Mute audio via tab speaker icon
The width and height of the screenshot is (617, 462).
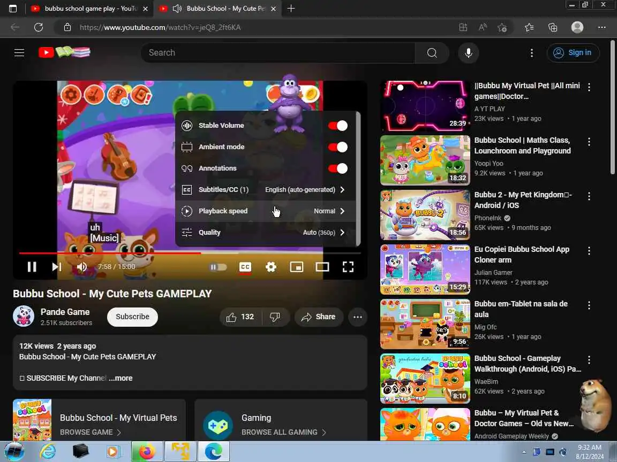pos(177,8)
